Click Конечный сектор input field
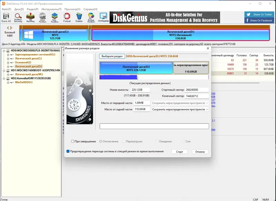 click(197, 96)
